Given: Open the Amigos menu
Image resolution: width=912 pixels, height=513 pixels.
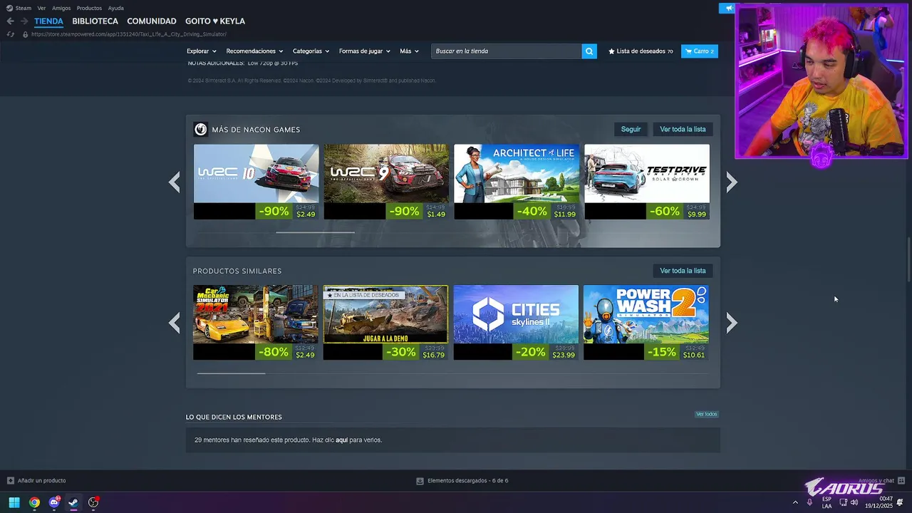Looking at the screenshot, I should (x=61, y=9).
